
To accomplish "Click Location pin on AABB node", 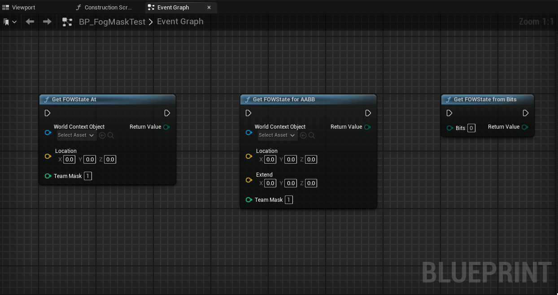I will tap(249, 156).
